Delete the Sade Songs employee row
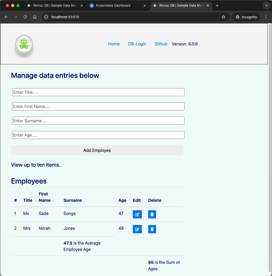This screenshot has width=272, height=276. [x=152, y=214]
